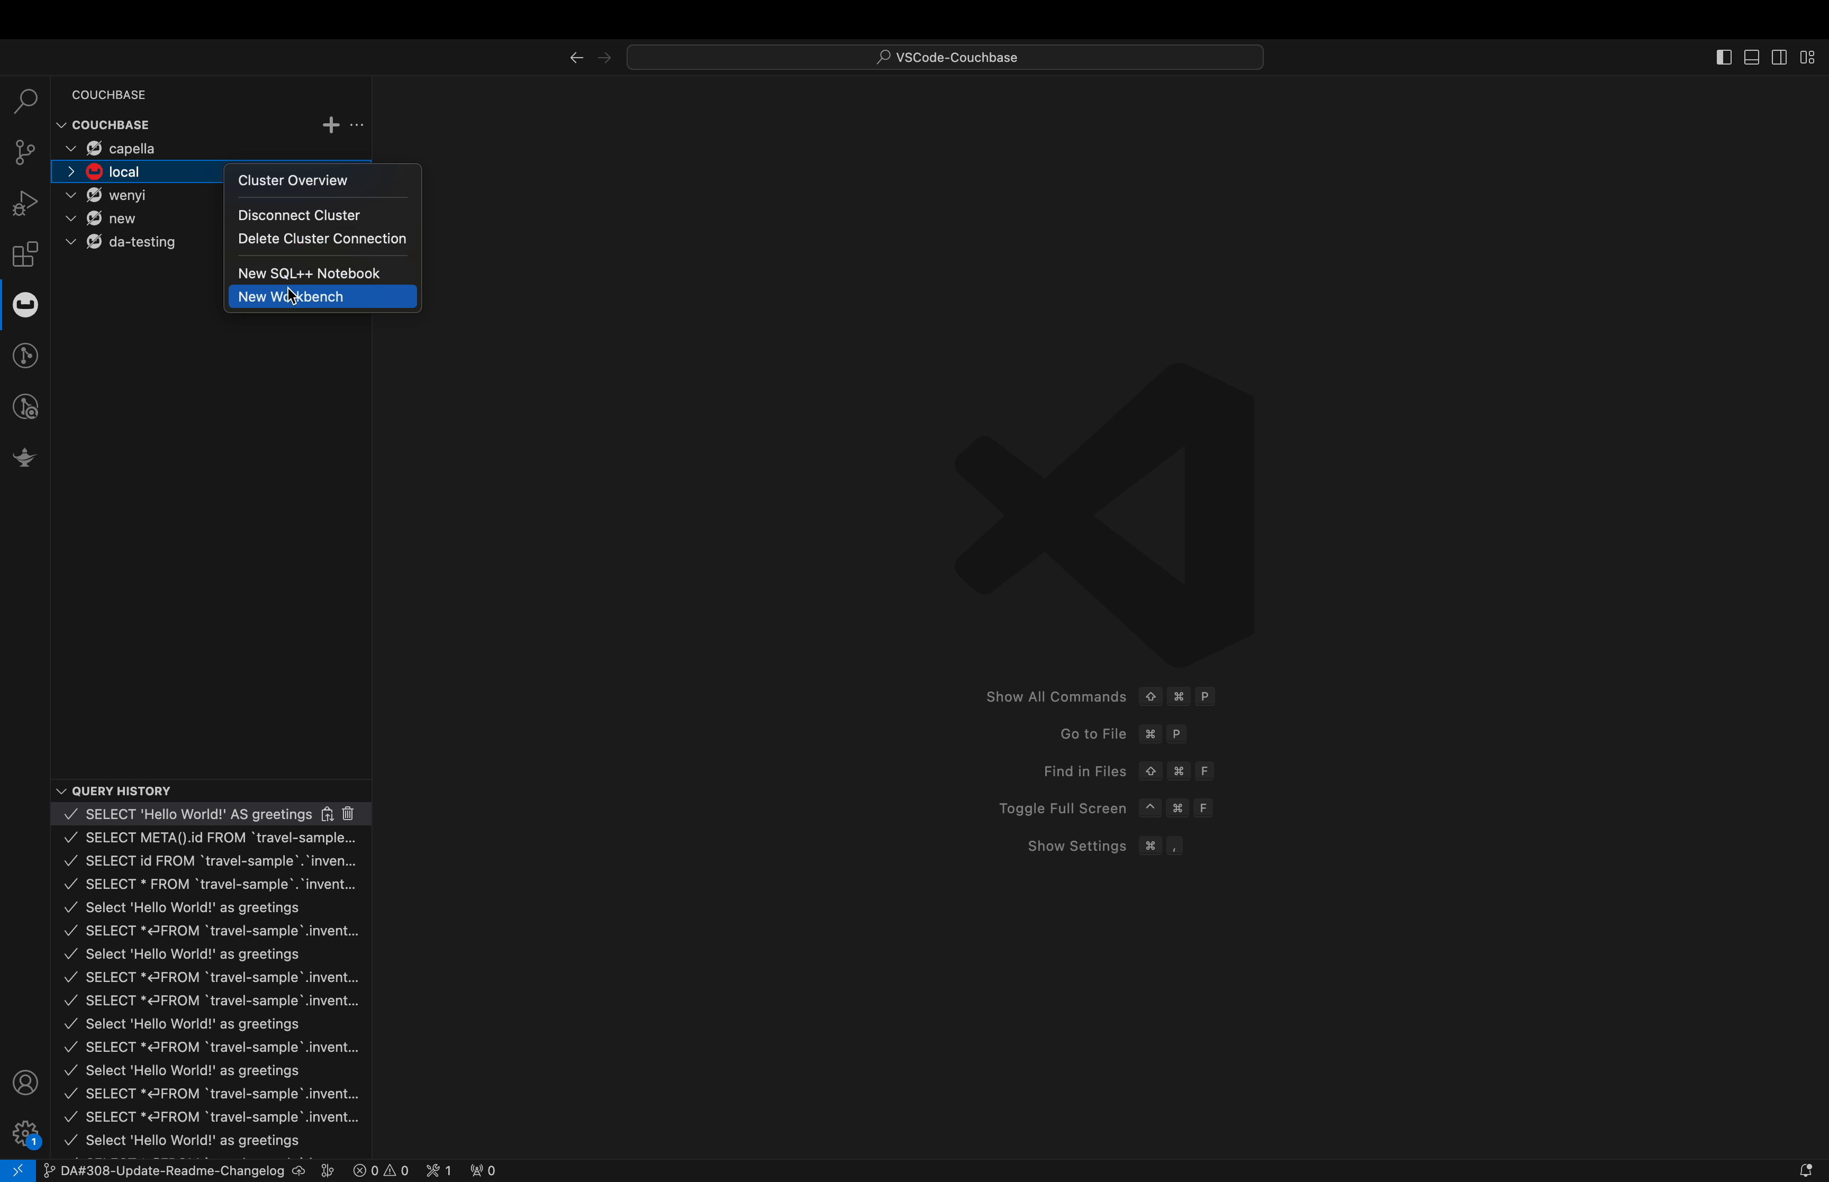Click the errors and warnings status indicator
The width and height of the screenshot is (1829, 1182).
click(x=381, y=1170)
